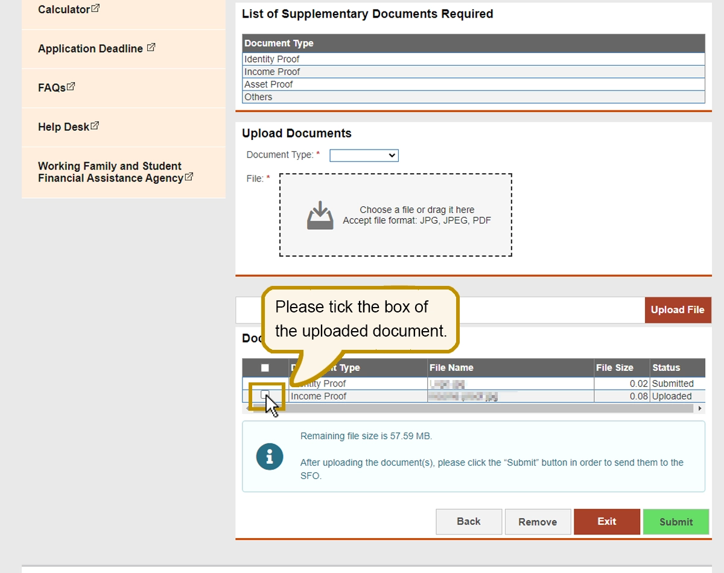This screenshot has height=573, width=724.
Task: Click the external link icon next to Application Deadline
Action: [151, 47]
